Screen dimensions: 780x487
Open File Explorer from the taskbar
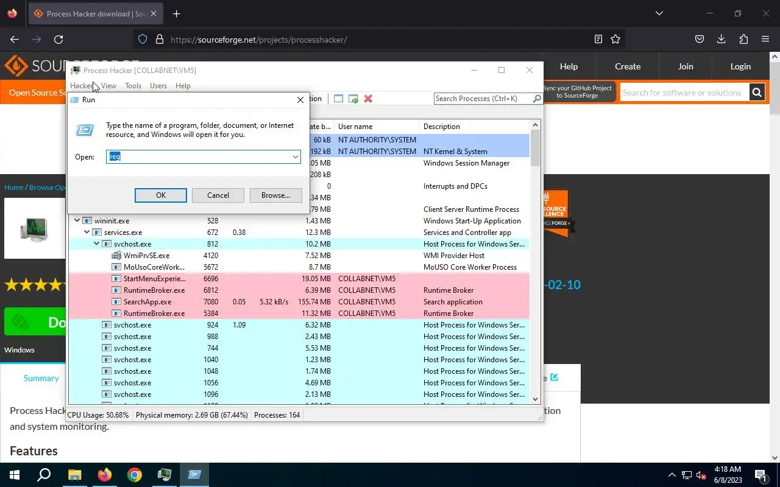click(x=74, y=475)
